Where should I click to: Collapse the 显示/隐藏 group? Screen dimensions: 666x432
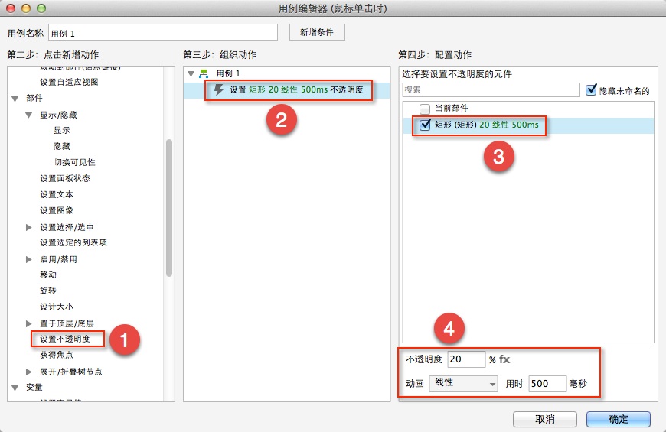click(x=29, y=115)
